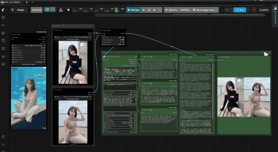Run the workflow with the Run button
Screen dimensions: 278x152
coord(240,10)
